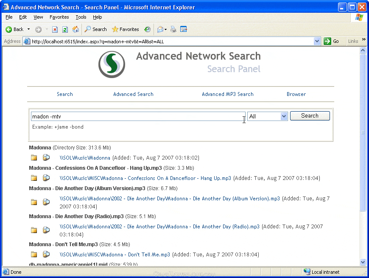Expand the Mail button dropdown arrow
This screenshot has width=369, height=278.
click(166, 29)
